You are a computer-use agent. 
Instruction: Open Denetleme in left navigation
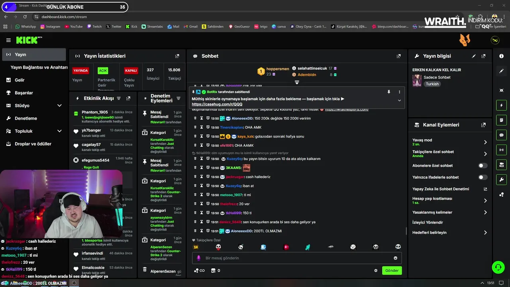coord(26,118)
